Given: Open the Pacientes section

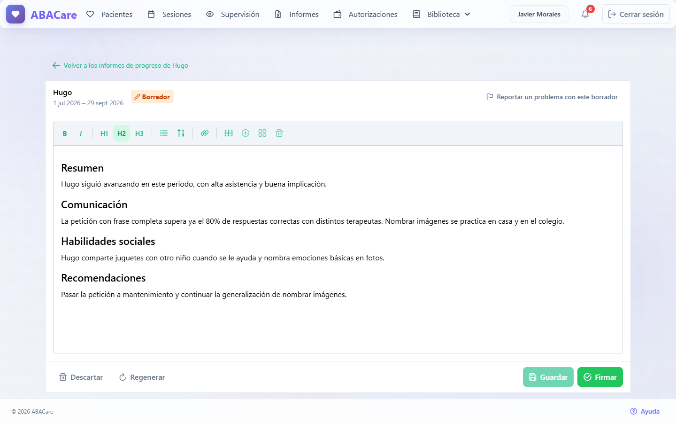Looking at the screenshot, I should 109,14.
